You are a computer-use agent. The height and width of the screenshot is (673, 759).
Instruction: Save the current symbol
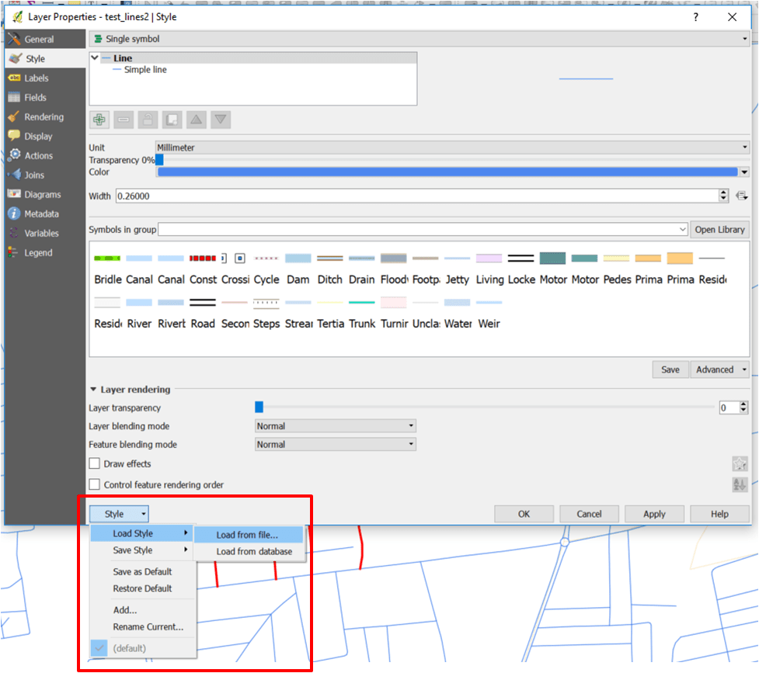pyautogui.click(x=670, y=369)
